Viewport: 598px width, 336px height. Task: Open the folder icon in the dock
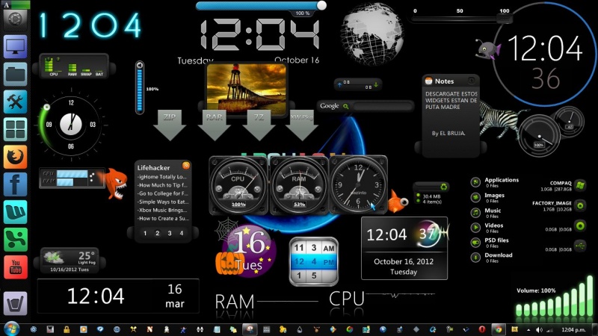[15, 74]
